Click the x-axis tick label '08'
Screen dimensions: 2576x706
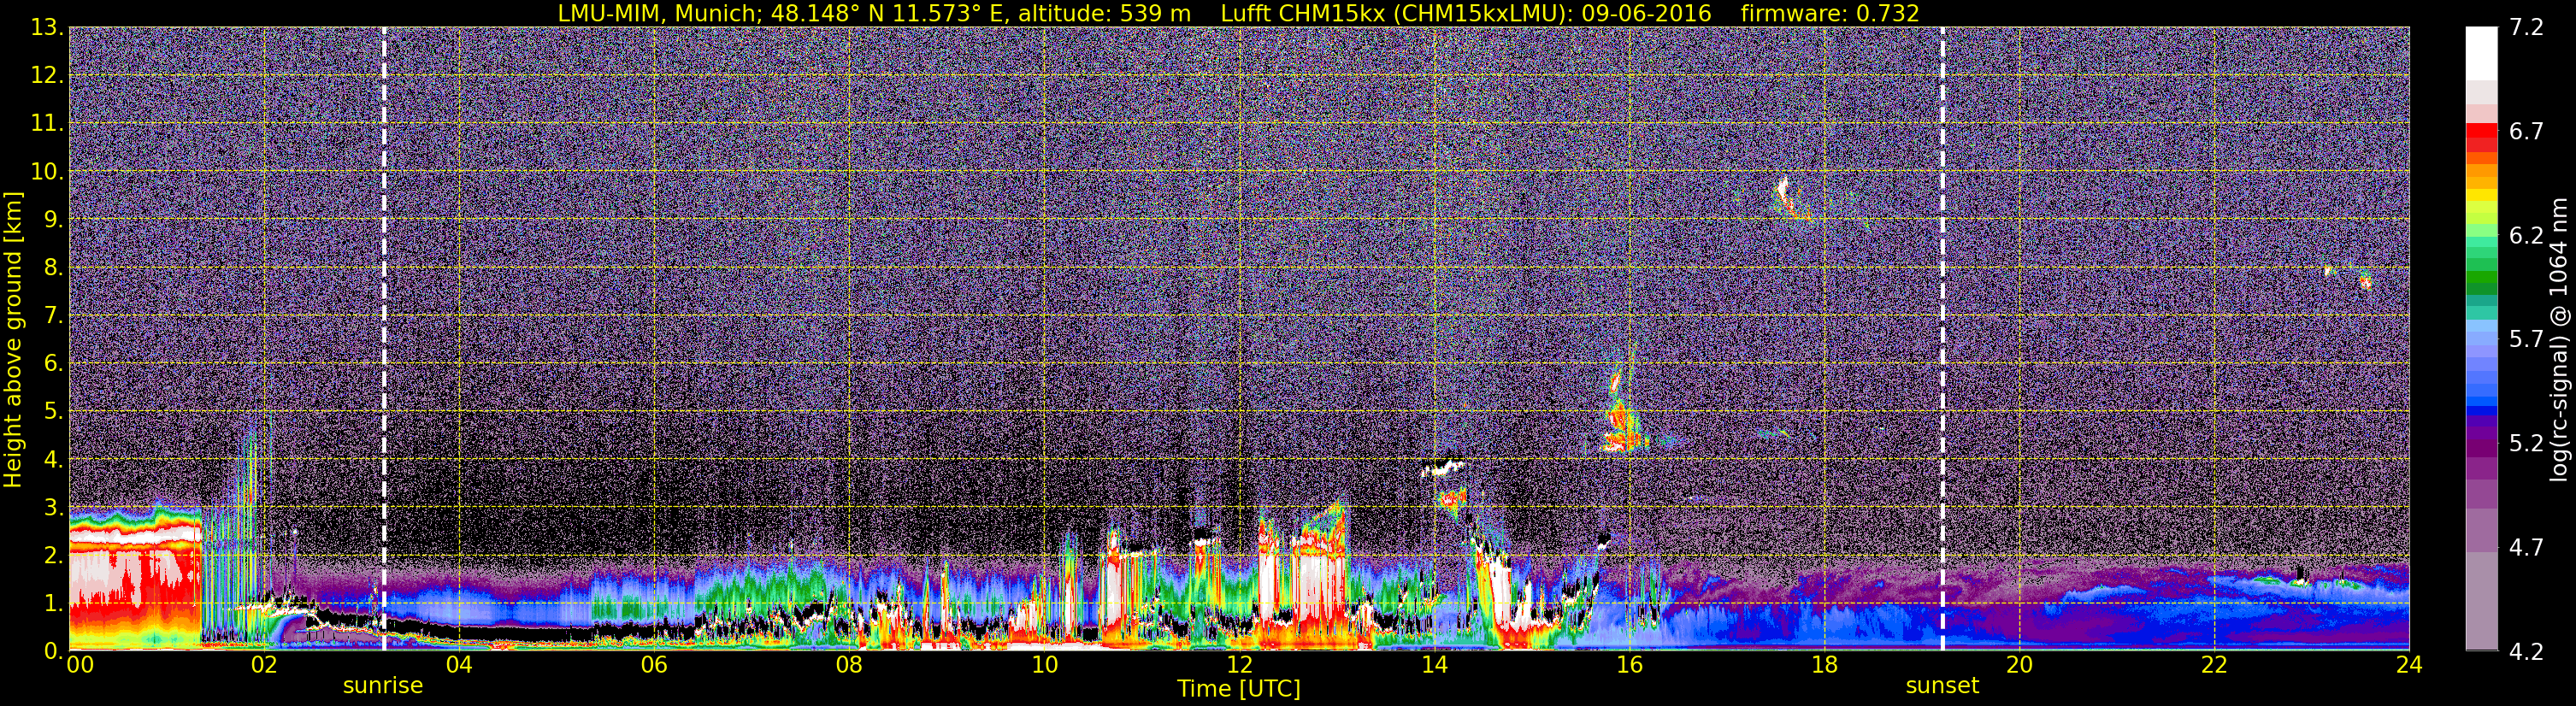849,665
